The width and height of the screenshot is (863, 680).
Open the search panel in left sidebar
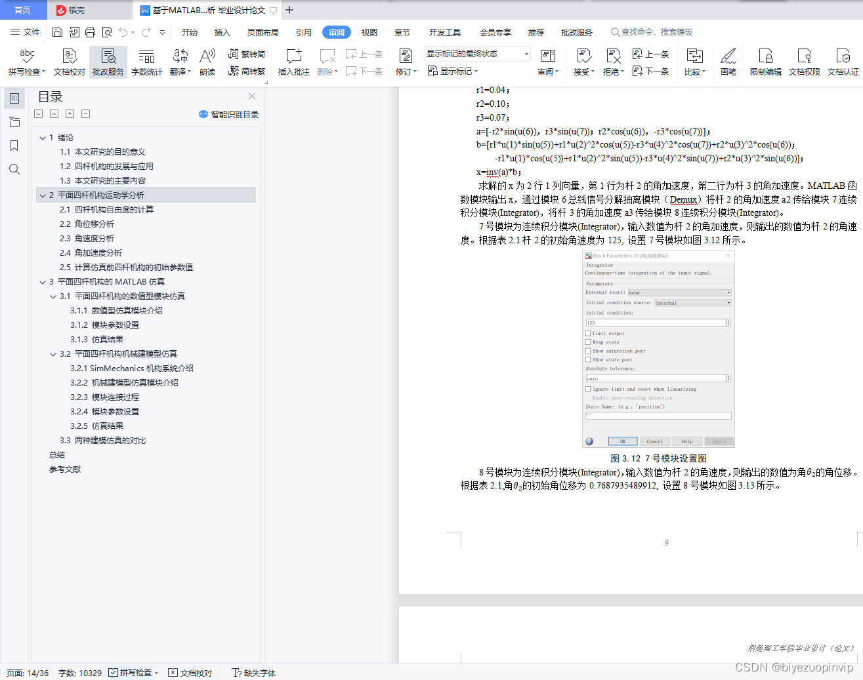click(14, 169)
